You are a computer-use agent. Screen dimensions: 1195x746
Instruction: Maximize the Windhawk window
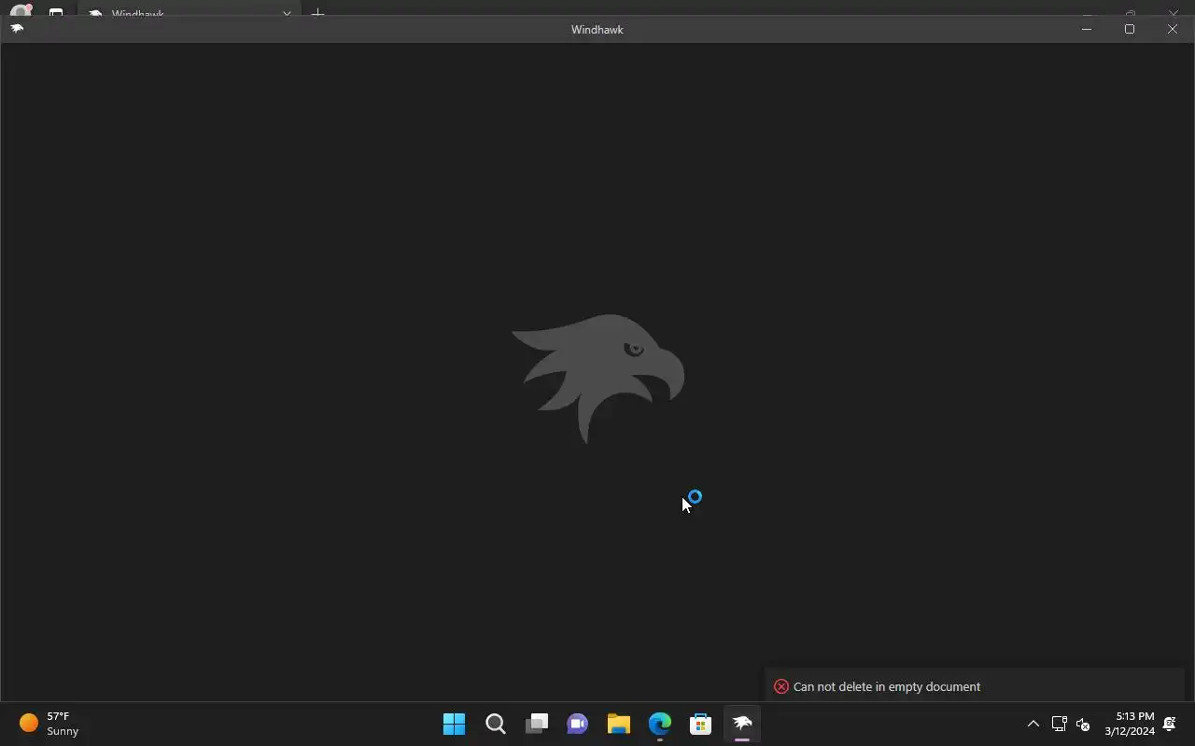coord(1130,29)
